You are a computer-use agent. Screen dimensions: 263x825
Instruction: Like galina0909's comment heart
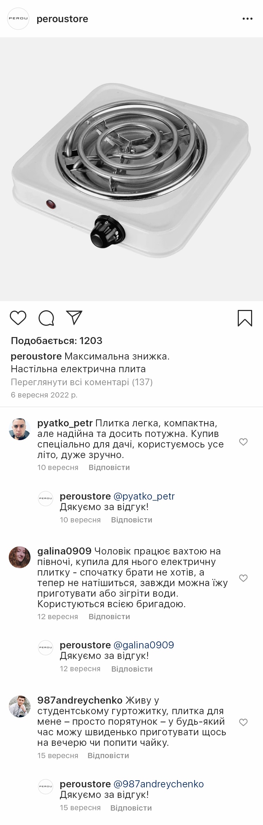243,578
